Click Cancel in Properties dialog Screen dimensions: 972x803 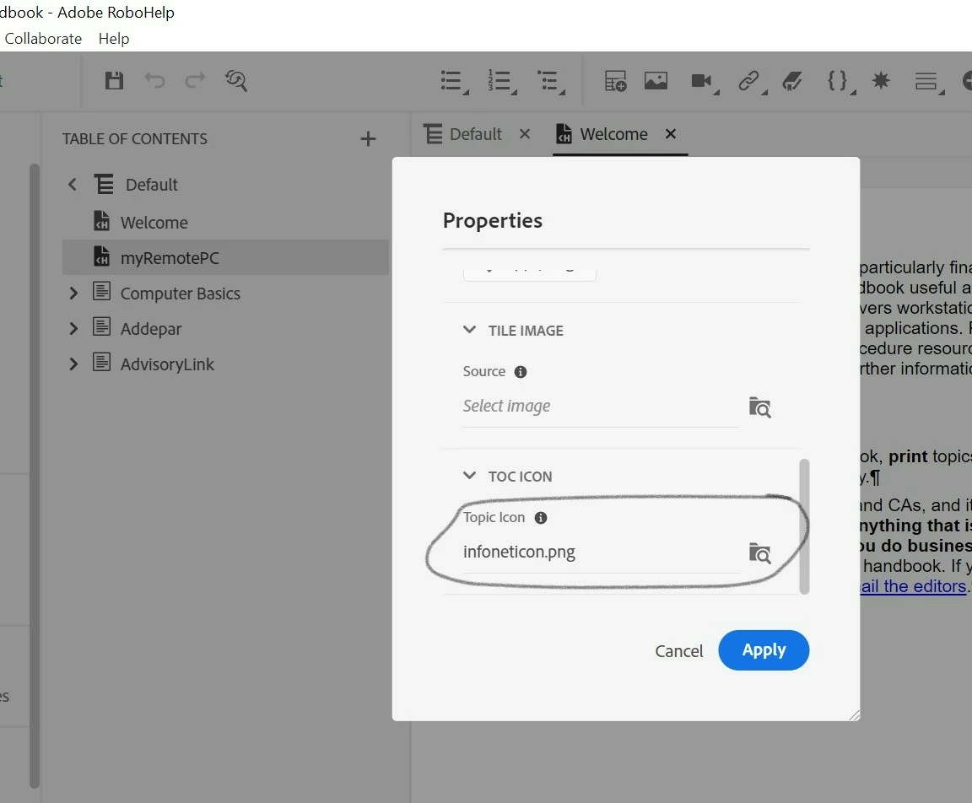(678, 650)
